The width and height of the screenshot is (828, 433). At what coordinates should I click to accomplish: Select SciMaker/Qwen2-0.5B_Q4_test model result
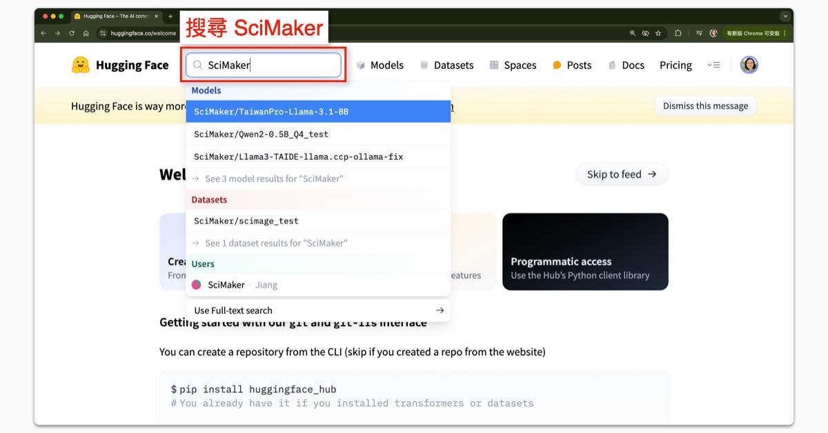click(318, 134)
